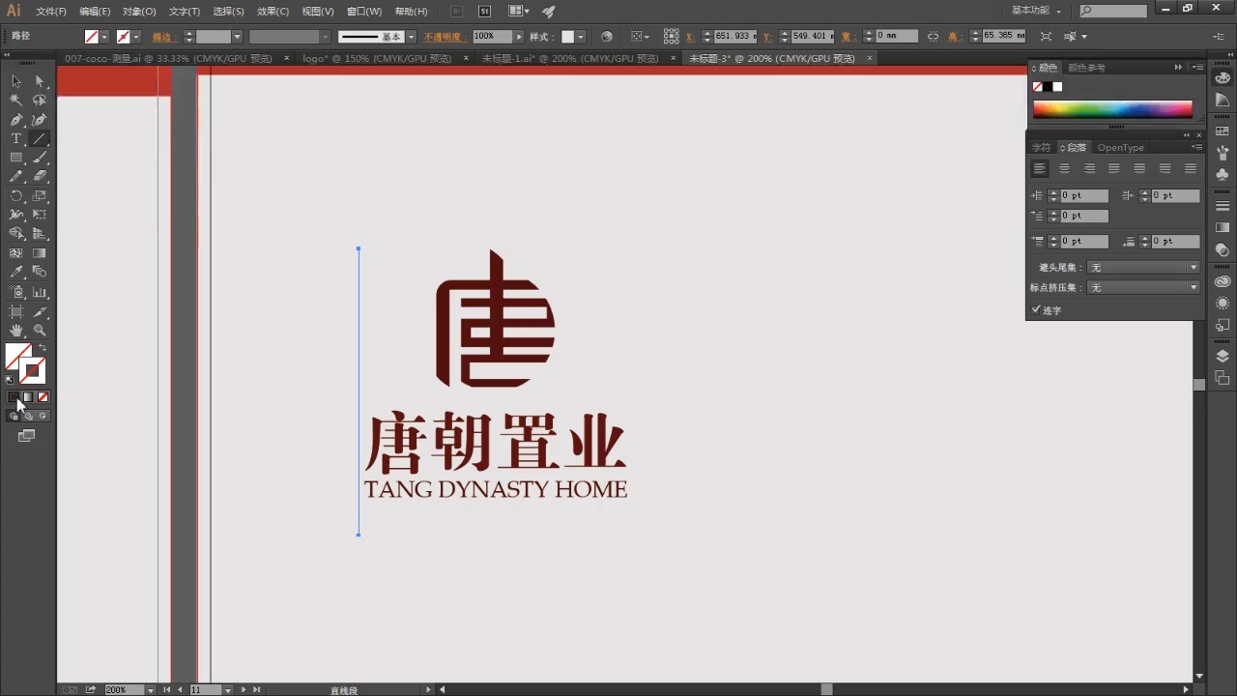
Task: Click the 不透明度 link in control bar
Action: click(445, 37)
